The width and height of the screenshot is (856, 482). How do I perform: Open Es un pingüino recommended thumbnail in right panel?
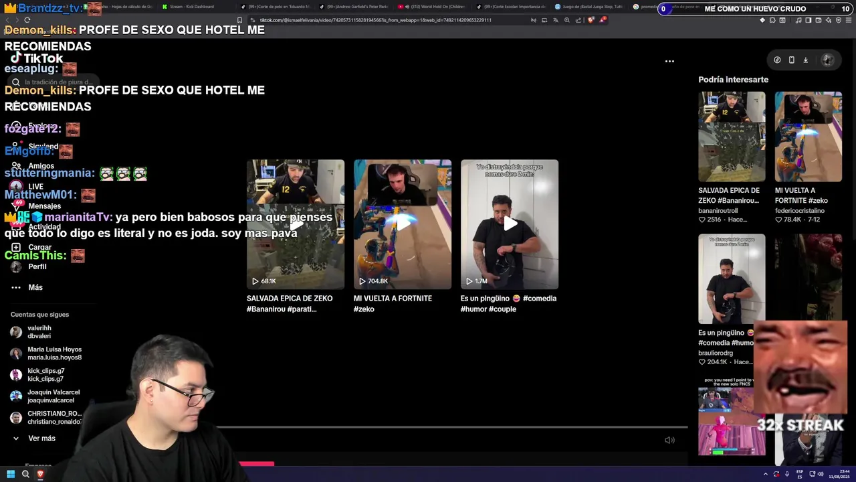(732, 278)
